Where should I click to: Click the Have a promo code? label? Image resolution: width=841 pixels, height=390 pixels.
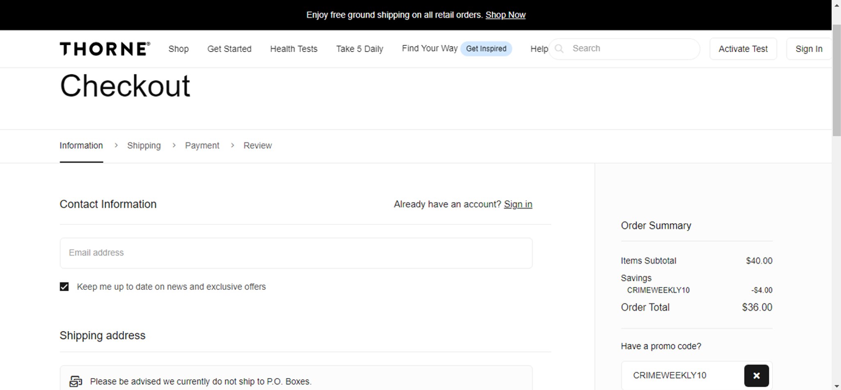pyautogui.click(x=661, y=346)
